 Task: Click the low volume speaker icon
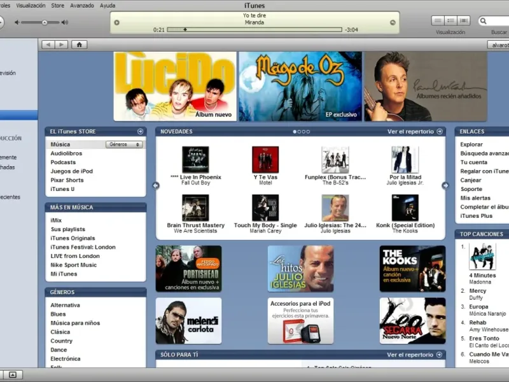click(17, 22)
